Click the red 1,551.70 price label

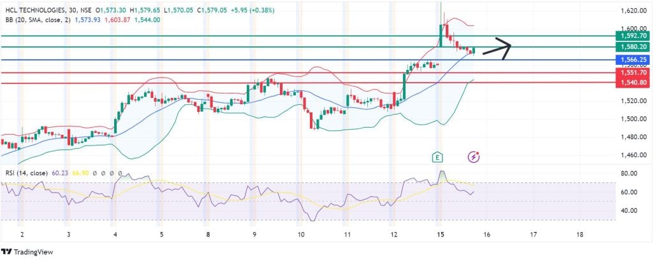633,72
